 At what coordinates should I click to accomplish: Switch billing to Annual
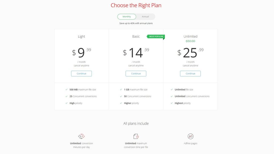145,17
